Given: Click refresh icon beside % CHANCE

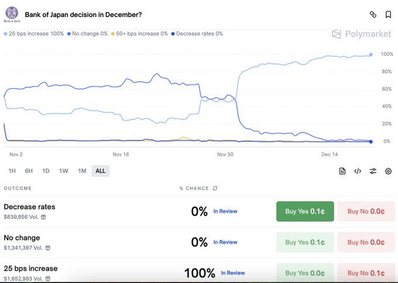Looking at the screenshot, I should click(x=215, y=188).
